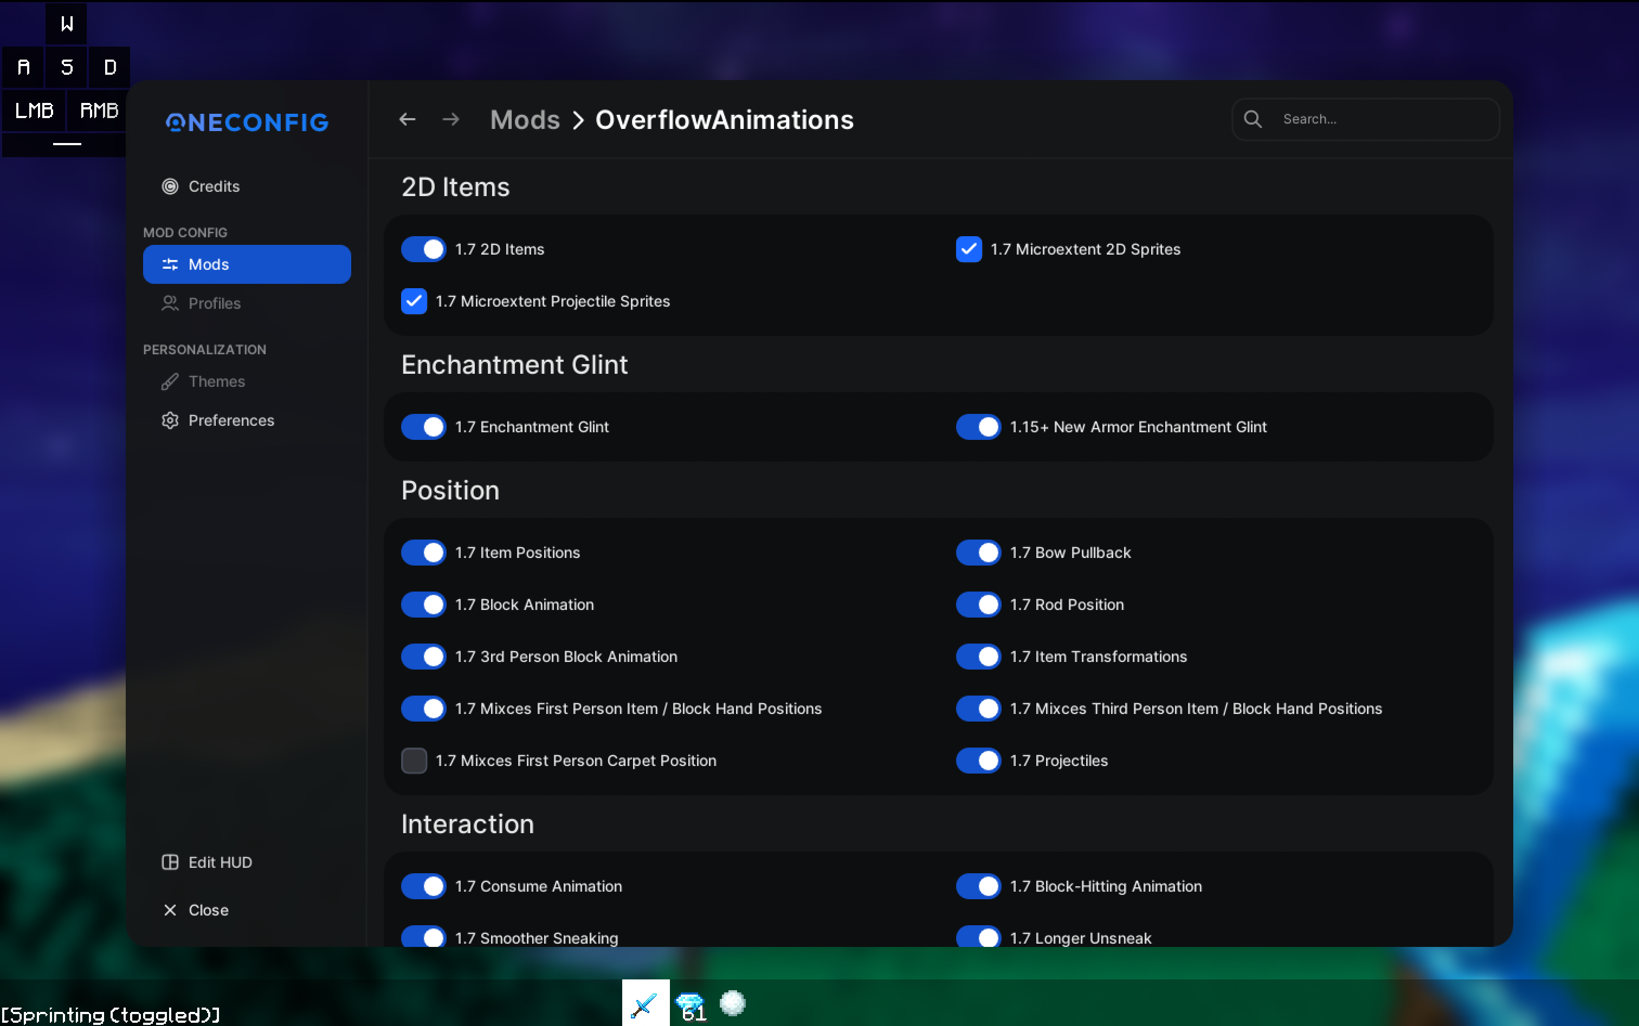Open Preferences via the gear icon

[x=170, y=420]
